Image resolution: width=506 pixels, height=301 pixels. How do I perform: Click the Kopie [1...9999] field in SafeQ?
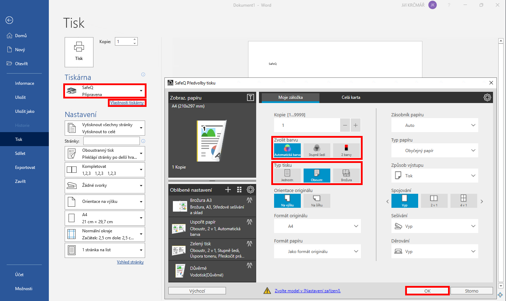[307, 125]
